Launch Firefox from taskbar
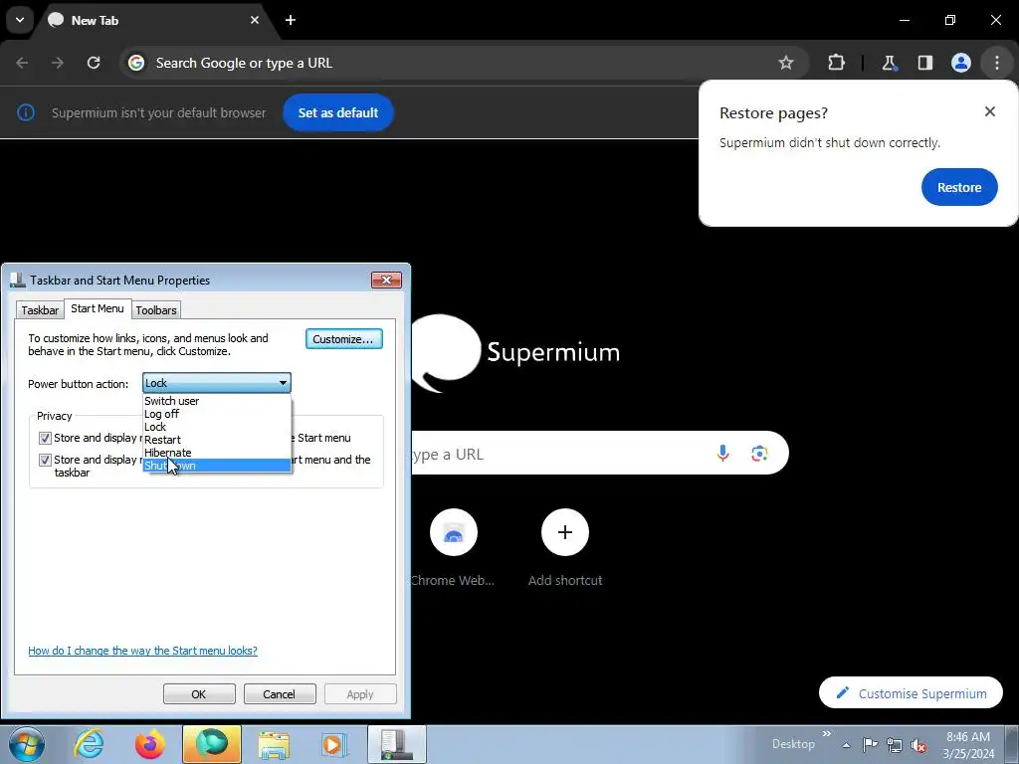This screenshot has width=1019, height=764. [x=149, y=744]
